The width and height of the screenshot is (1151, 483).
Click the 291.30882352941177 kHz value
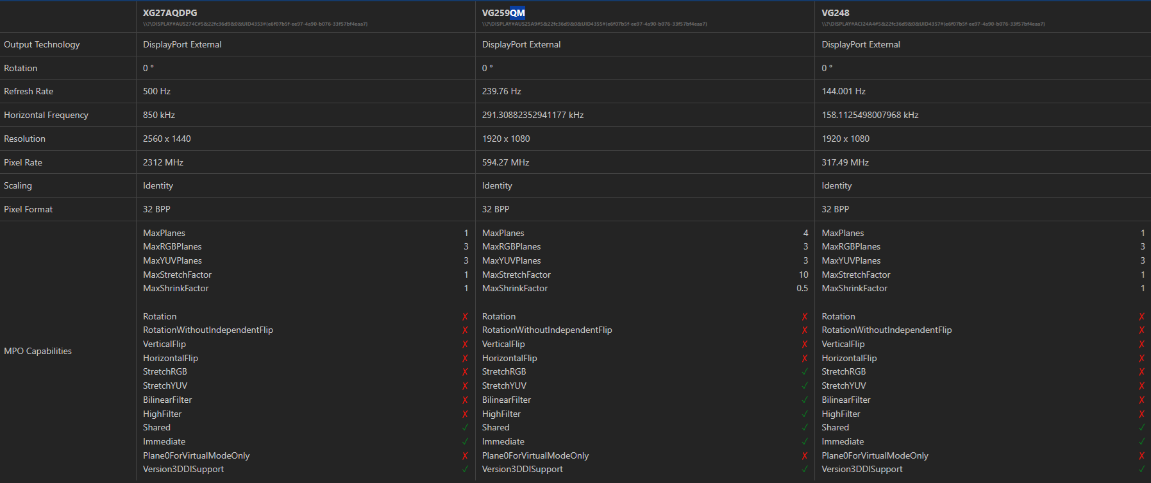point(533,115)
